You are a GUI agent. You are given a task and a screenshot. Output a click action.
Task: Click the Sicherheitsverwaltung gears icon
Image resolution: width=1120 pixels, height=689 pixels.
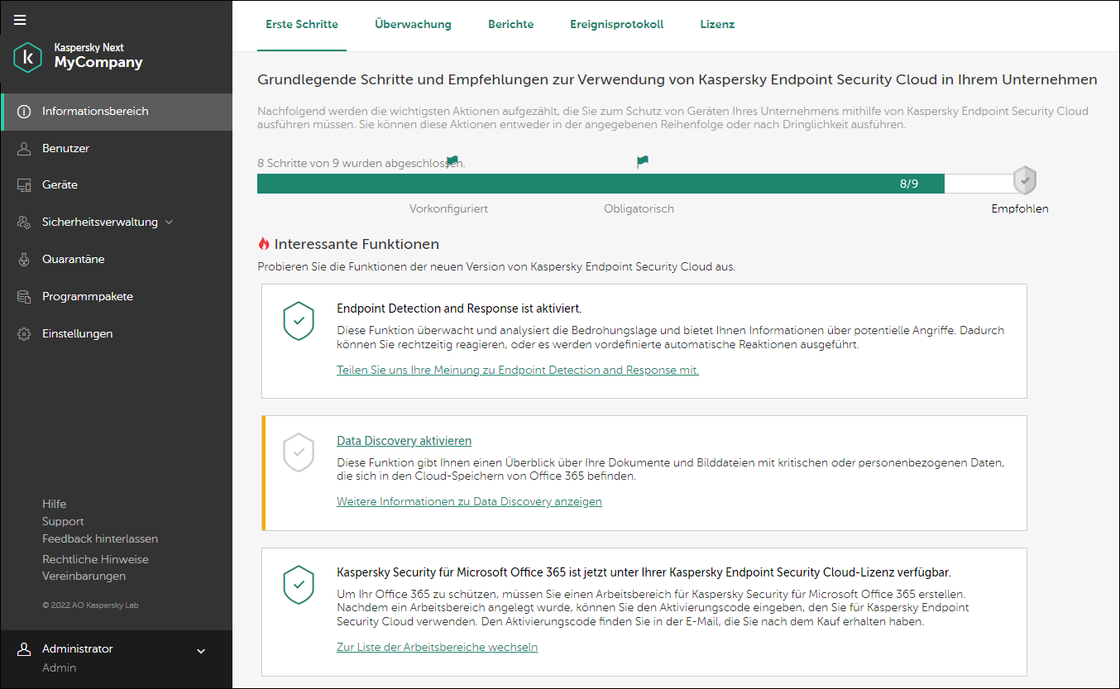pos(24,222)
